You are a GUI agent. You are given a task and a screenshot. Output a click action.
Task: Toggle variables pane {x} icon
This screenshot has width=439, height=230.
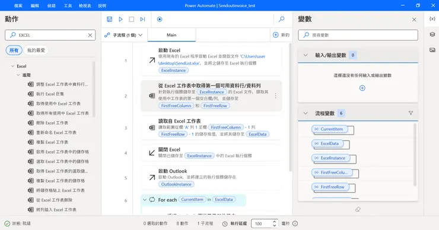pos(432,19)
